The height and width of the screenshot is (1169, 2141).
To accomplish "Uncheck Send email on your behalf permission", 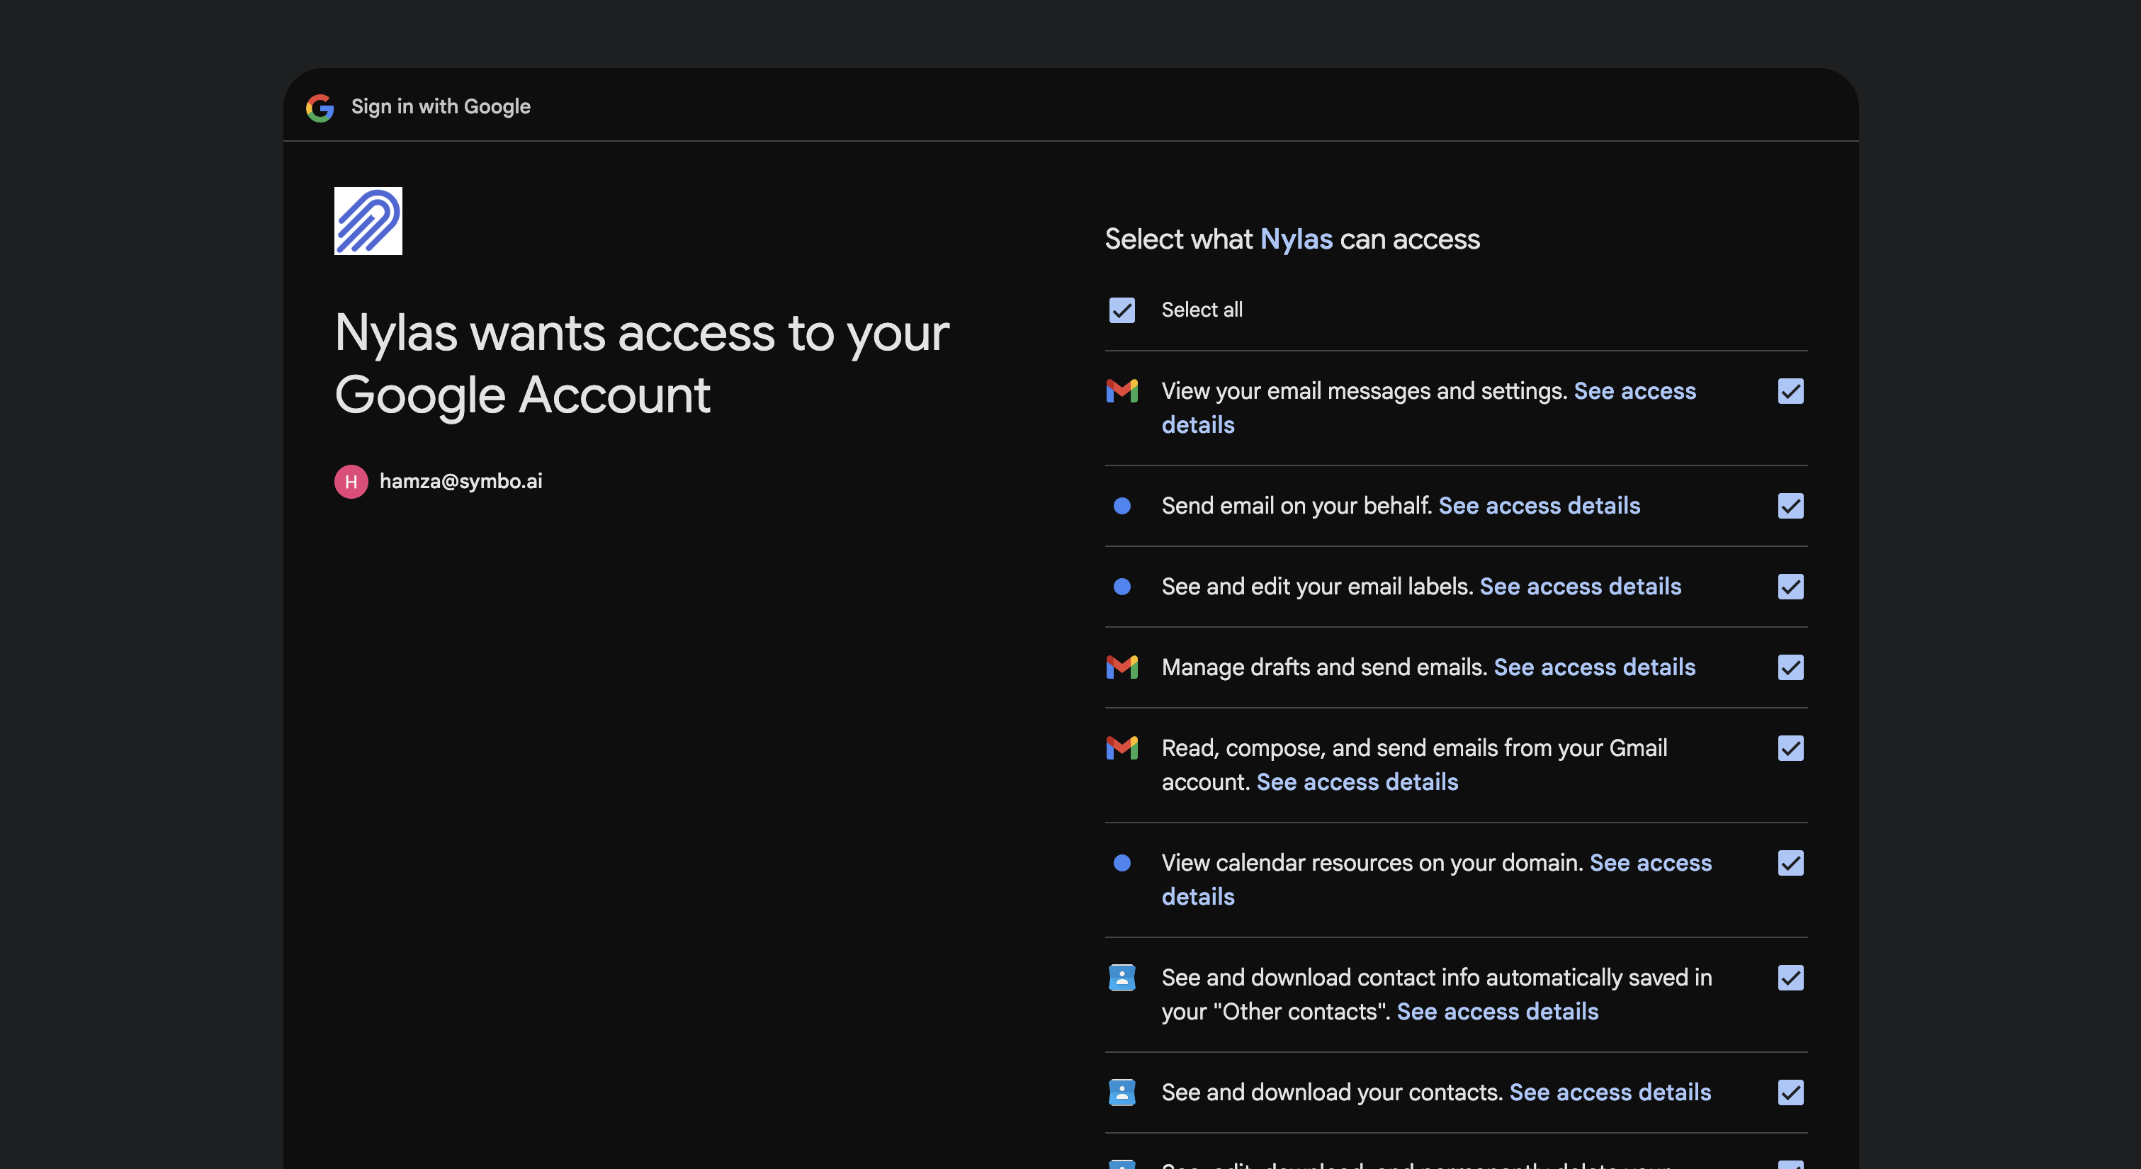I will click(x=1791, y=506).
